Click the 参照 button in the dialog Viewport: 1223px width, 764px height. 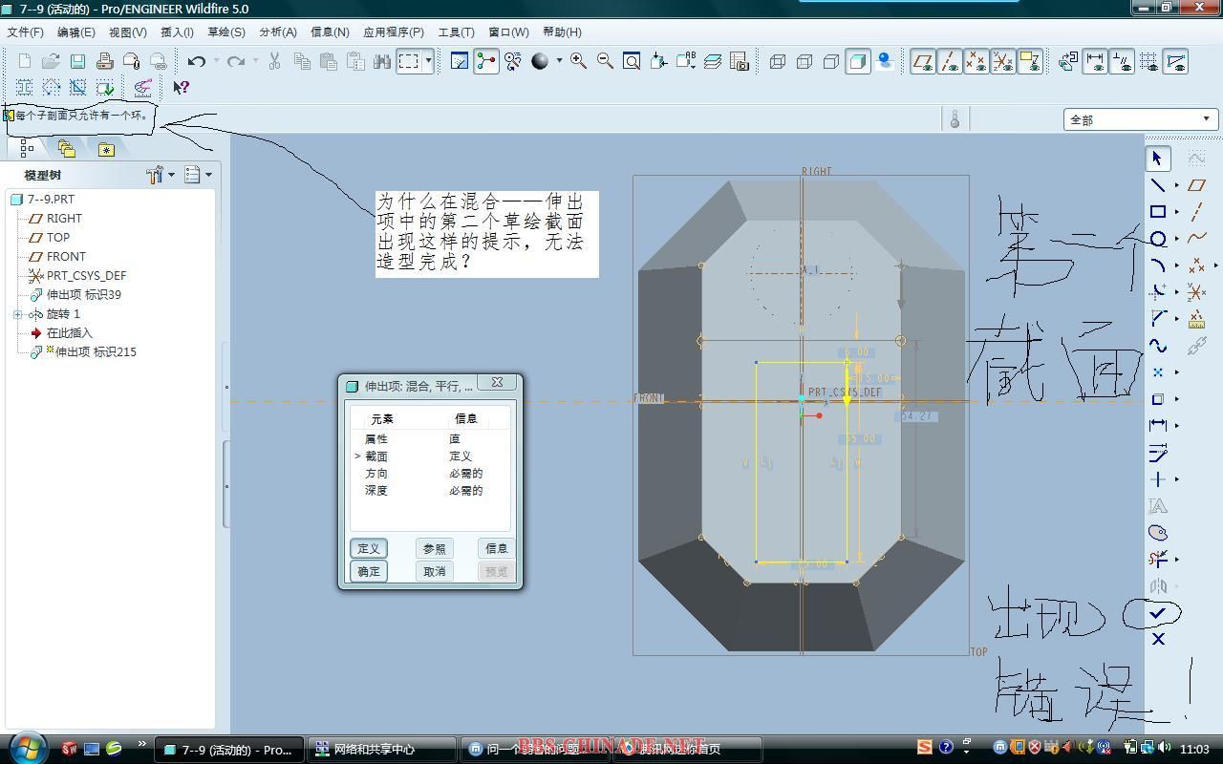click(x=435, y=548)
